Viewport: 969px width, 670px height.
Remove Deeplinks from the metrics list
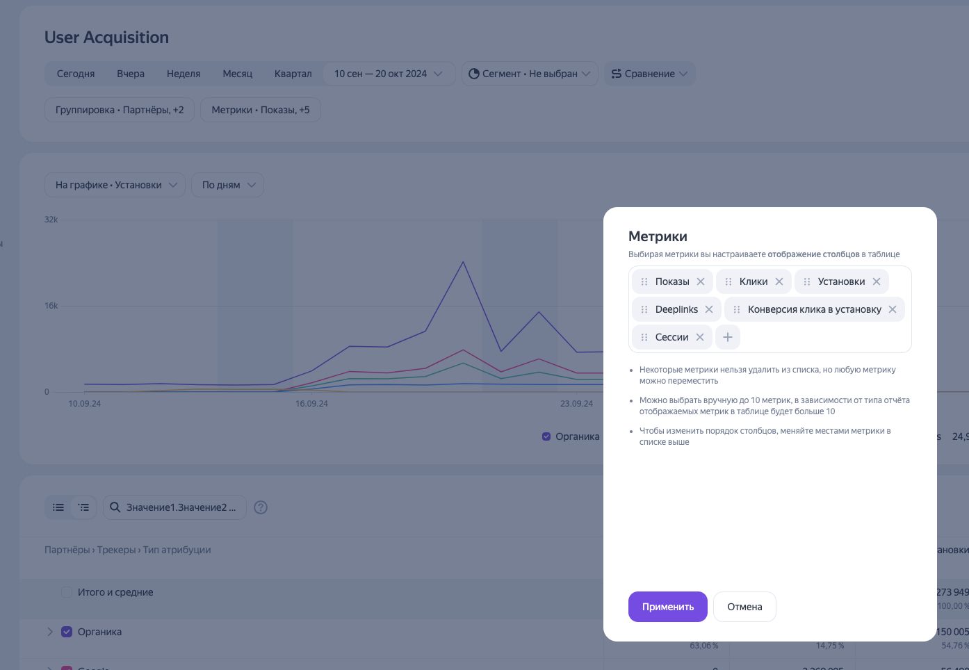click(x=709, y=309)
